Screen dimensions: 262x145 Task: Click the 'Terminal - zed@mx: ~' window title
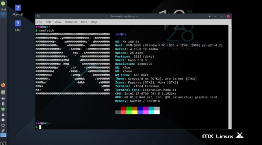click(124, 17)
